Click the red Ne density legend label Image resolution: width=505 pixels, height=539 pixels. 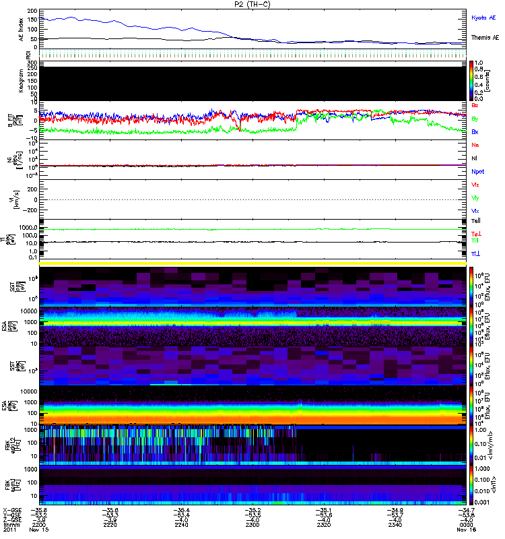[x=475, y=145]
